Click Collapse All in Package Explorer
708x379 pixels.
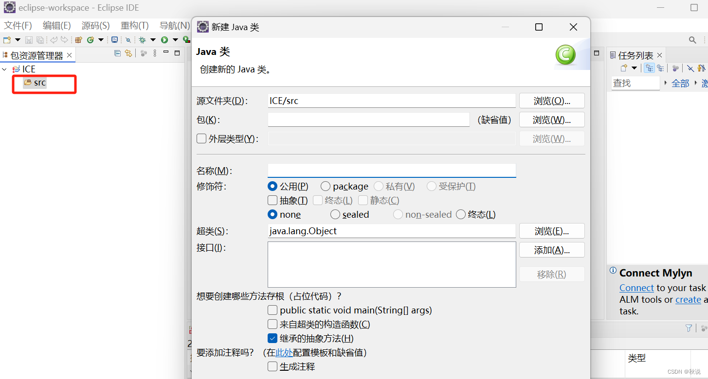(117, 53)
